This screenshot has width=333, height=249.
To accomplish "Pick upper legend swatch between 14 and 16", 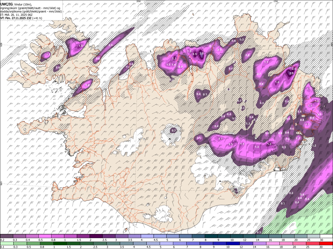I will pyautogui.click(x=262, y=236).
